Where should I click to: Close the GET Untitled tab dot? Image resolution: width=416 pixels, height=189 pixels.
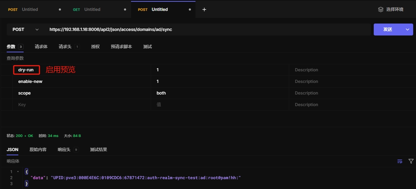pyautogui.click(x=125, y=9)
